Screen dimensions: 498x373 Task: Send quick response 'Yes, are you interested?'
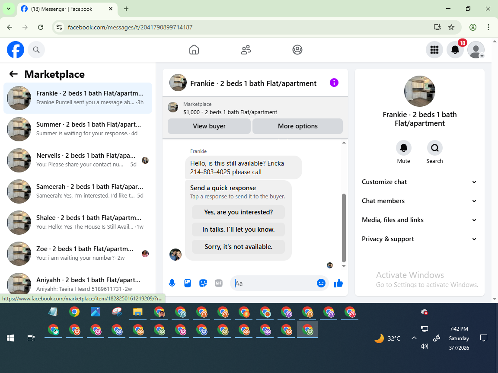point(238,212)
